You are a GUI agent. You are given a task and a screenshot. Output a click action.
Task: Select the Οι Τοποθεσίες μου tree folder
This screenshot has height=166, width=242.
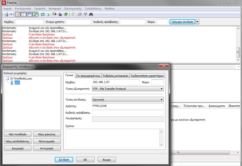tap(21, 78)
